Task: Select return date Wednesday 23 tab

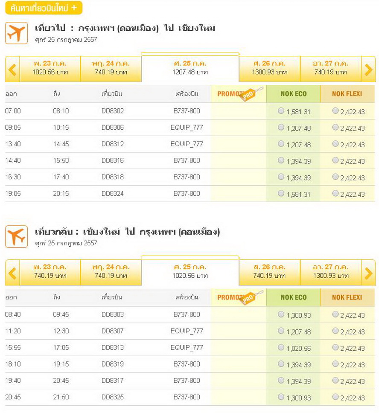Action: 50,273
